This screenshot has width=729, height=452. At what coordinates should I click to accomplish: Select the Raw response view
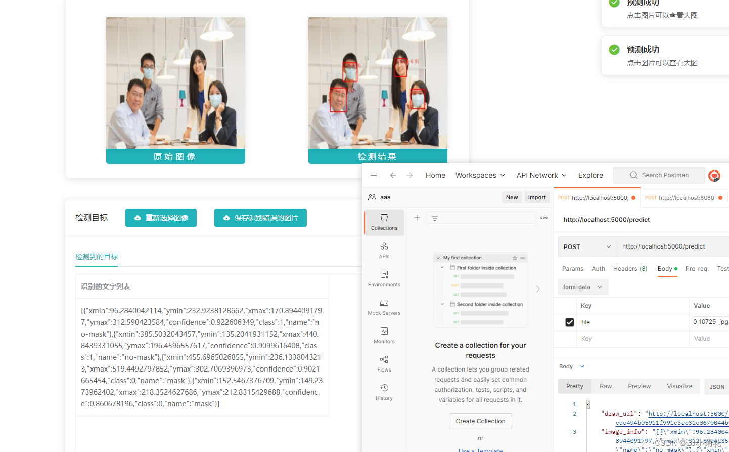pos(606,386)
